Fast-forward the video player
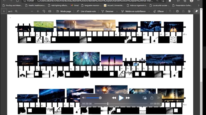This screenshot has width=206, height=115. pyautogui.click(x=128, y=98)
